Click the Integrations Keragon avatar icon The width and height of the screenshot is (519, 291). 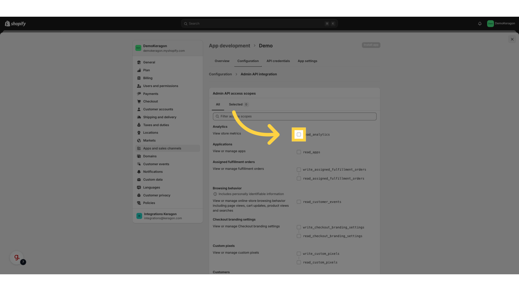point(139,216)
